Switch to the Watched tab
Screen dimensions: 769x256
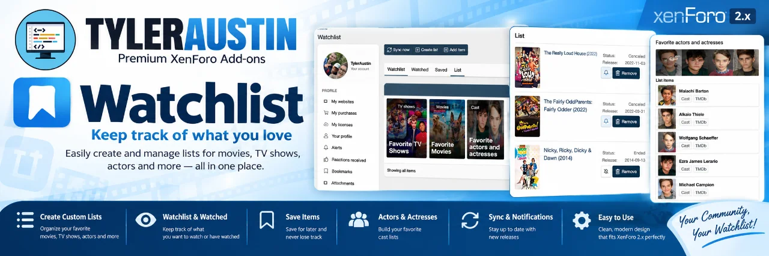420,70
